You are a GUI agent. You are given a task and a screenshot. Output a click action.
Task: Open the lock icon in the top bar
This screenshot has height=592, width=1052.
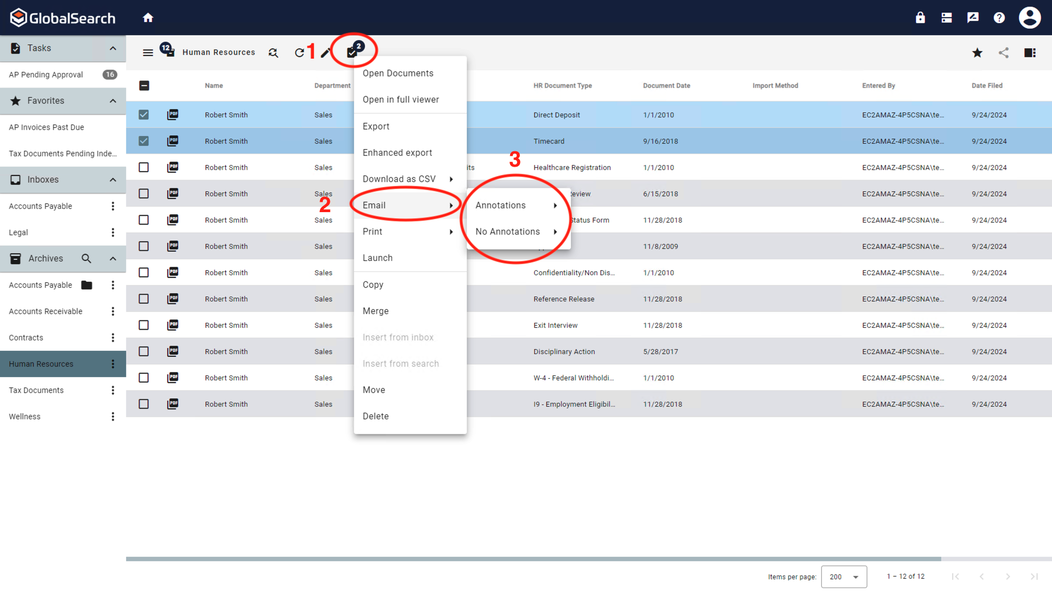point(920,17)
